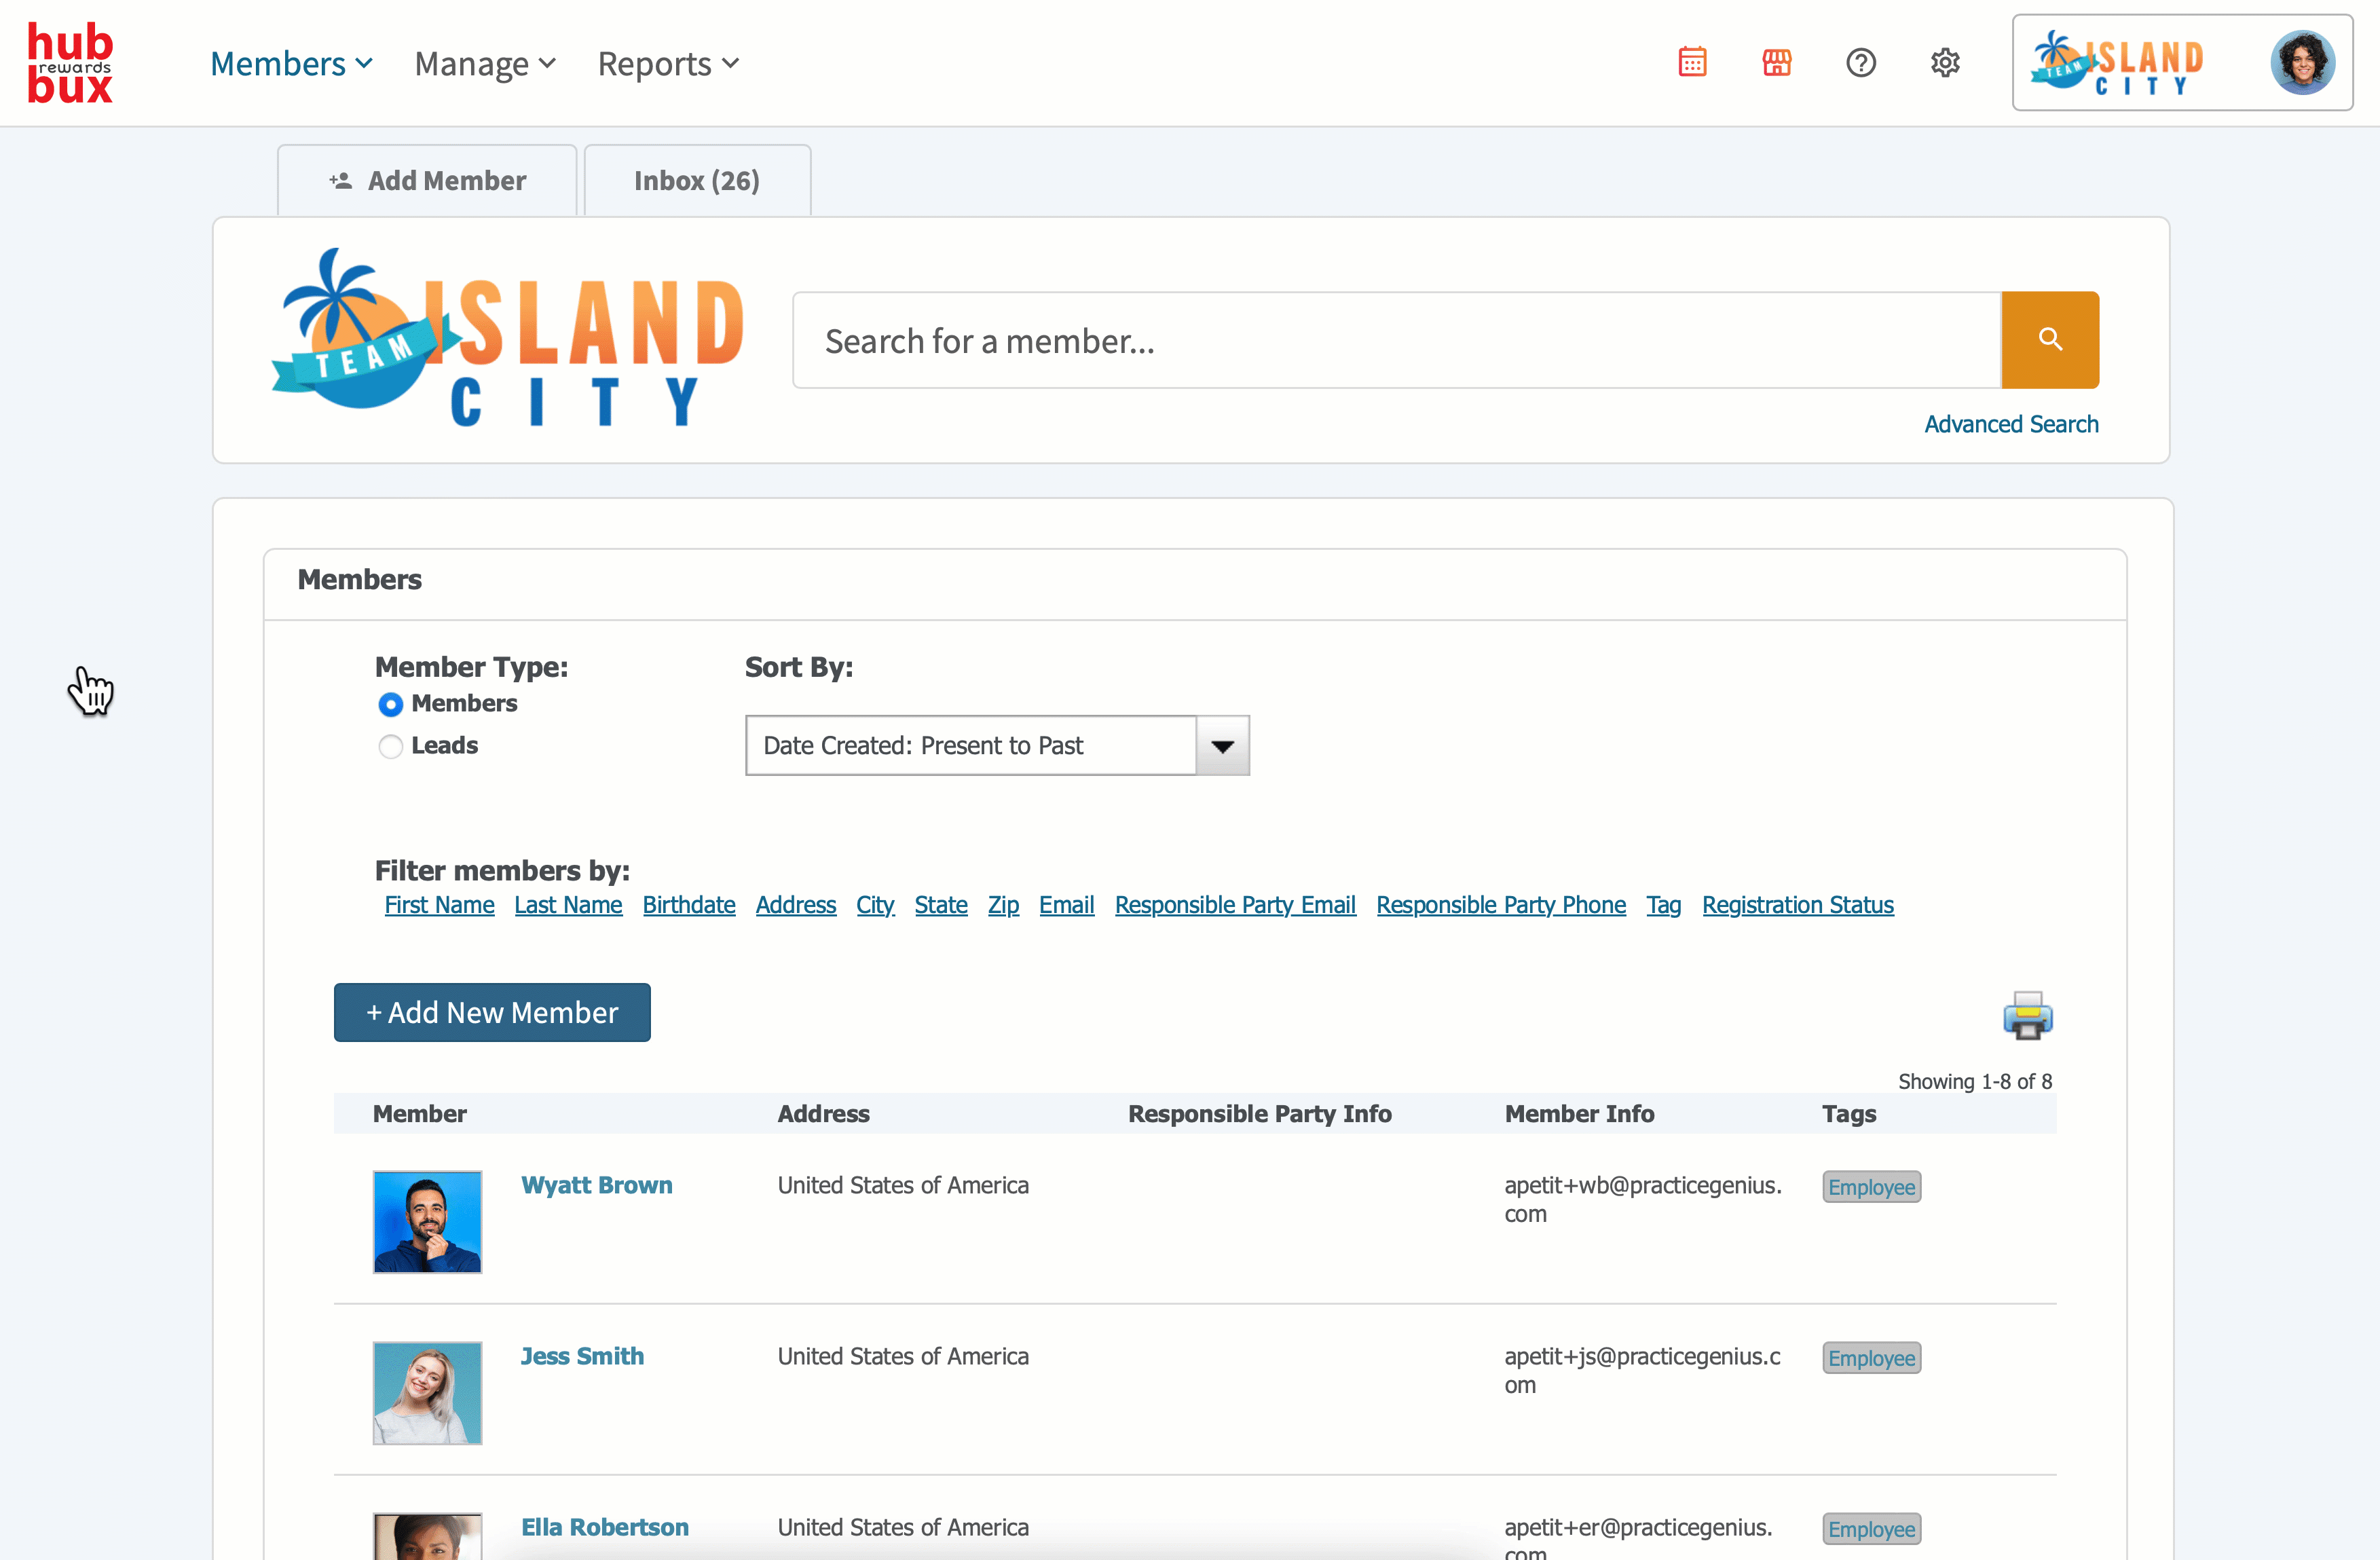Click the hubbux rewards logo
Image resolution: width=2380 pixels, height=1560 pixels.
pos(70,63)
